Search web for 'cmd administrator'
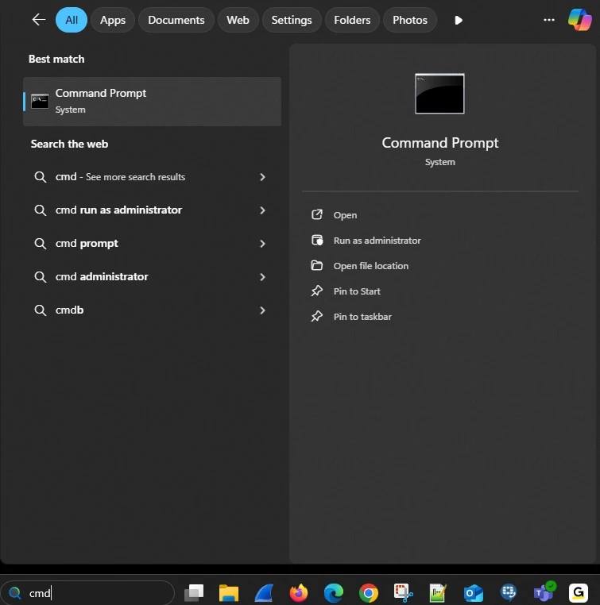This screenshot has width=600, height=605. tap(152, 276)
